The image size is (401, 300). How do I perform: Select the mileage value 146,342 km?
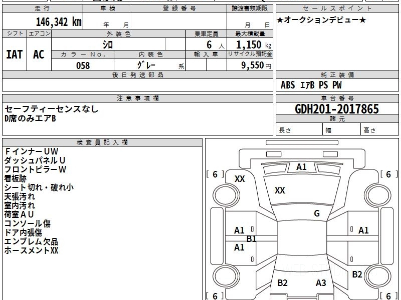coord(58,22)
